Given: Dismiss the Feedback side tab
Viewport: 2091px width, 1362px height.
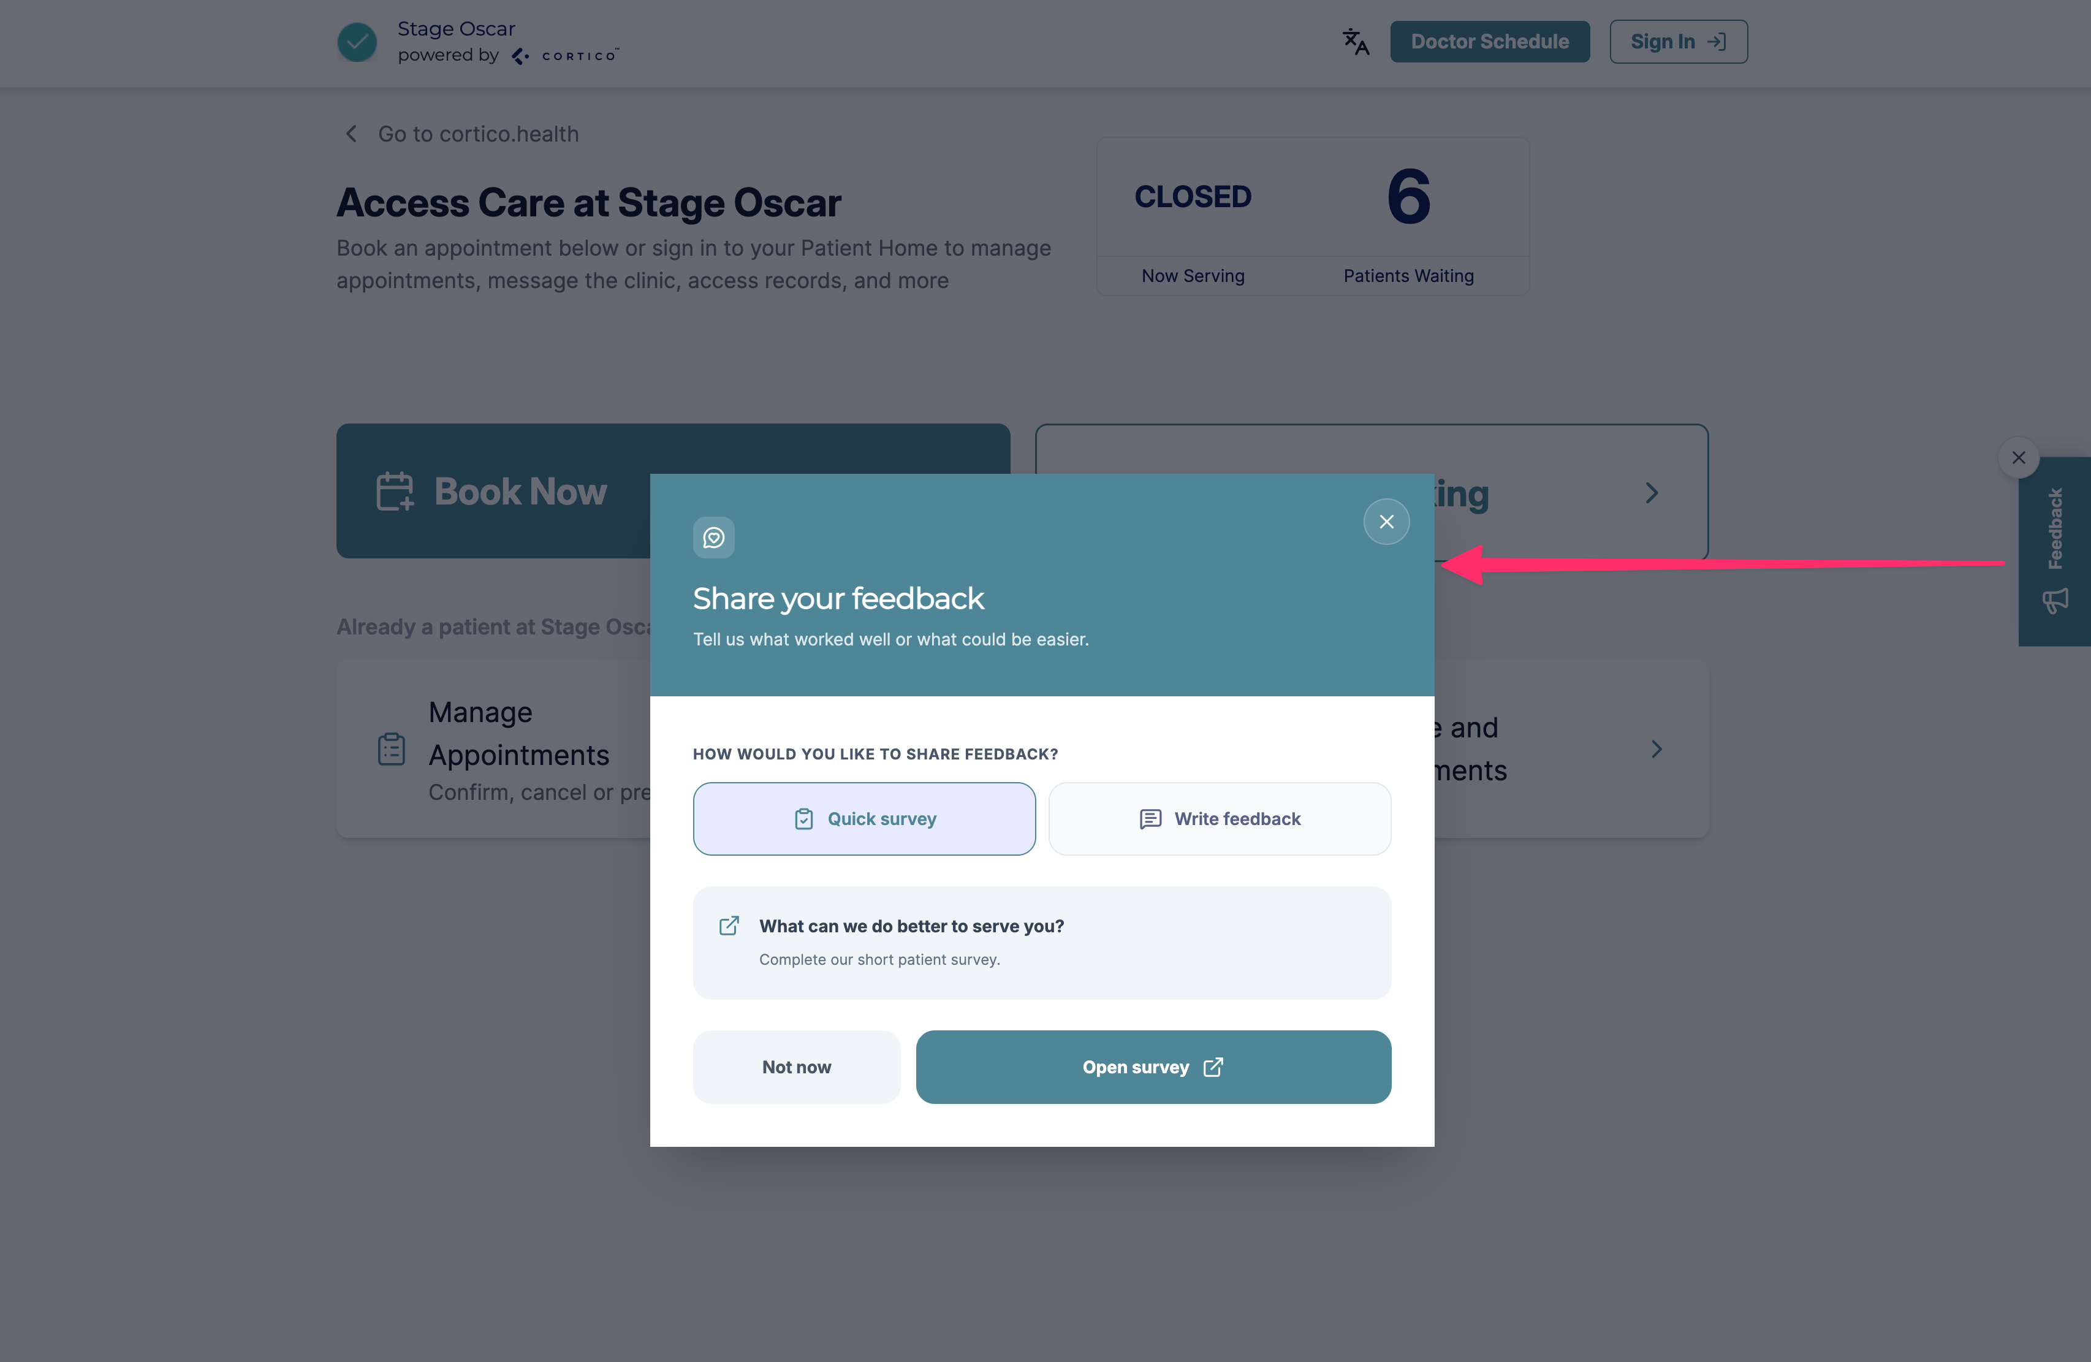Looking at the screenshot, I should point(2018,458).
